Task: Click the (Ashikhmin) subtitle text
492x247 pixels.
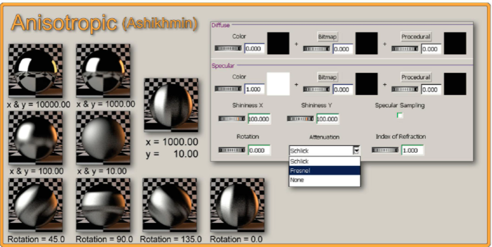Action: point(160,23)
